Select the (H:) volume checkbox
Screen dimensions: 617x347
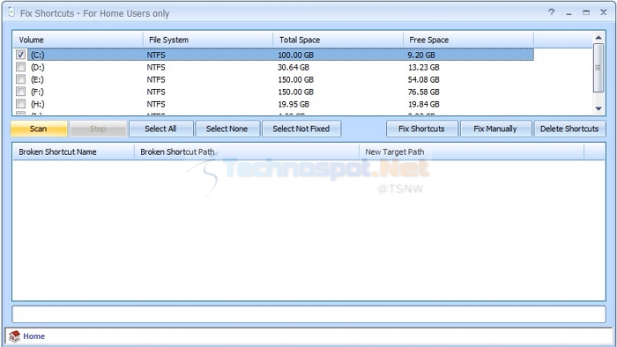click(x=21, y=103)
